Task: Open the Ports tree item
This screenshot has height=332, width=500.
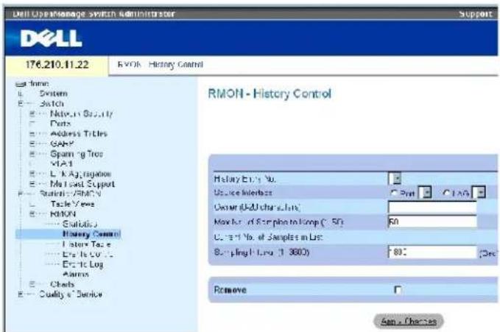Action: click(60, 124)
